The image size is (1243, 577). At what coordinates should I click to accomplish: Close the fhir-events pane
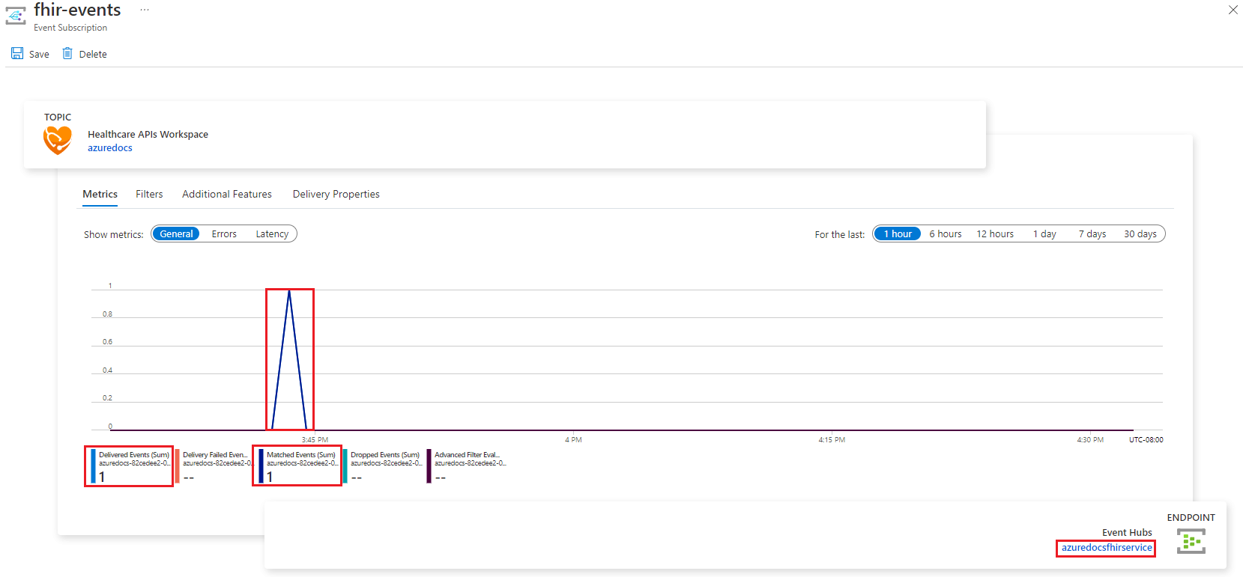click(x=1233, y=10)
